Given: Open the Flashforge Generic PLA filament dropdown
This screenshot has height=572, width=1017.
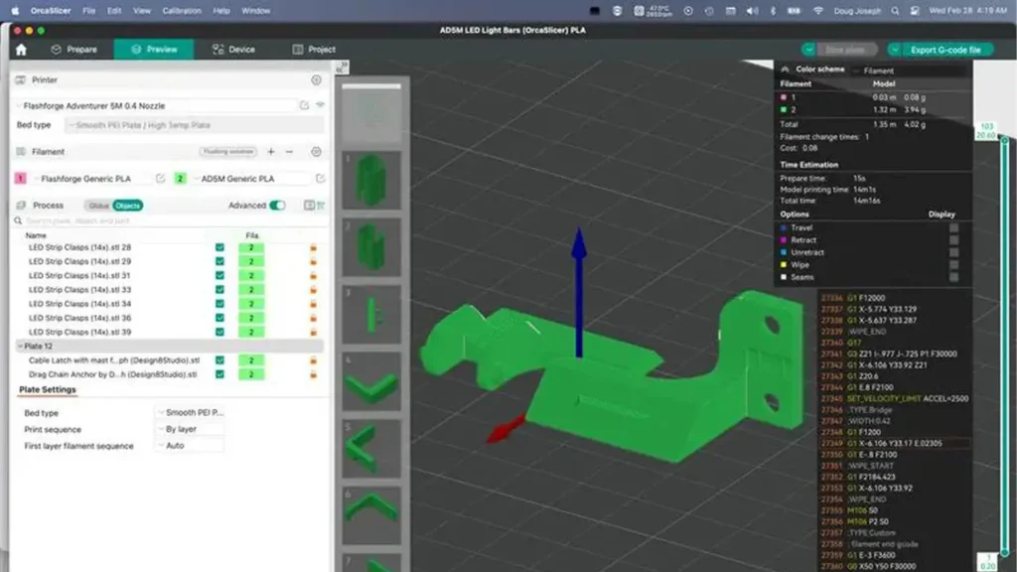Looking at the screenshot, I should pyautogui.click(x=94, y=179).
